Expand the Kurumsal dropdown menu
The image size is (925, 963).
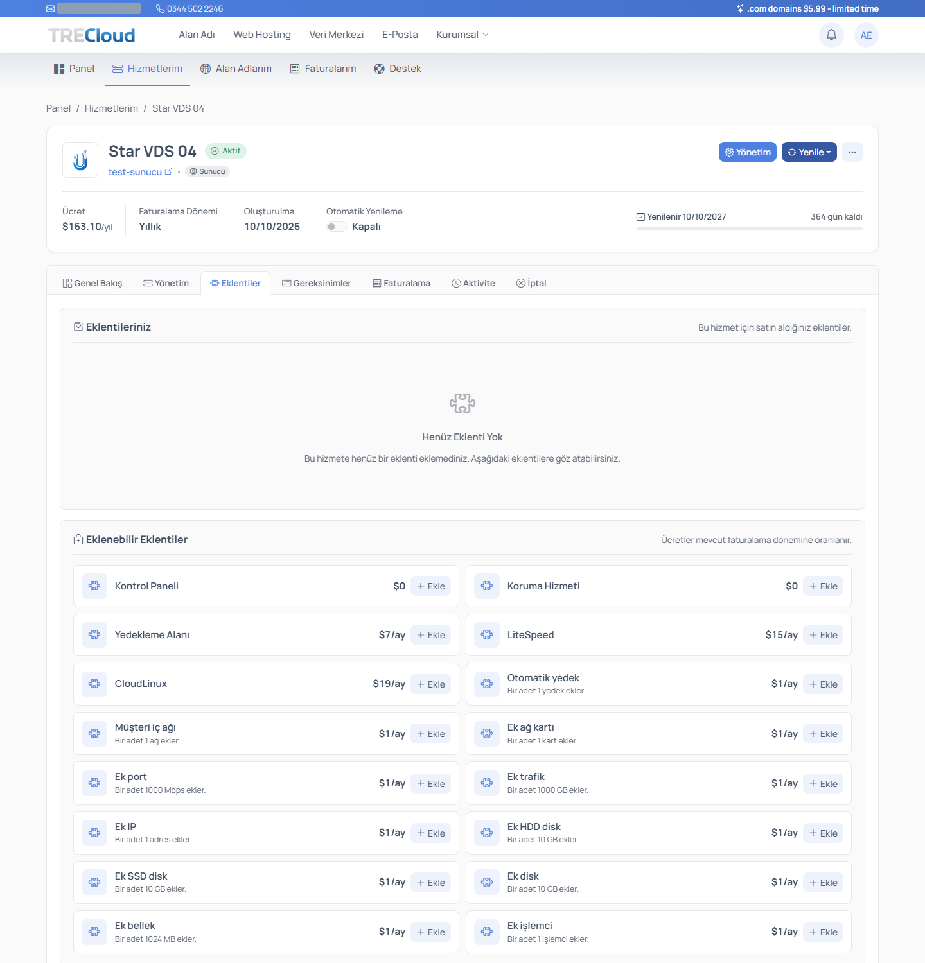(x=463, y=35)
